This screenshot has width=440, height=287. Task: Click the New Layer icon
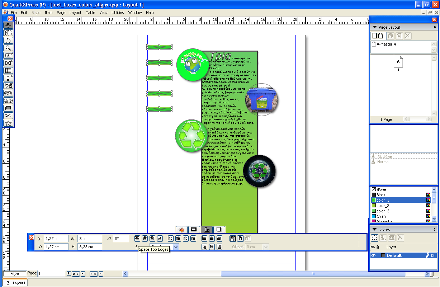click(x=374, y=238)
